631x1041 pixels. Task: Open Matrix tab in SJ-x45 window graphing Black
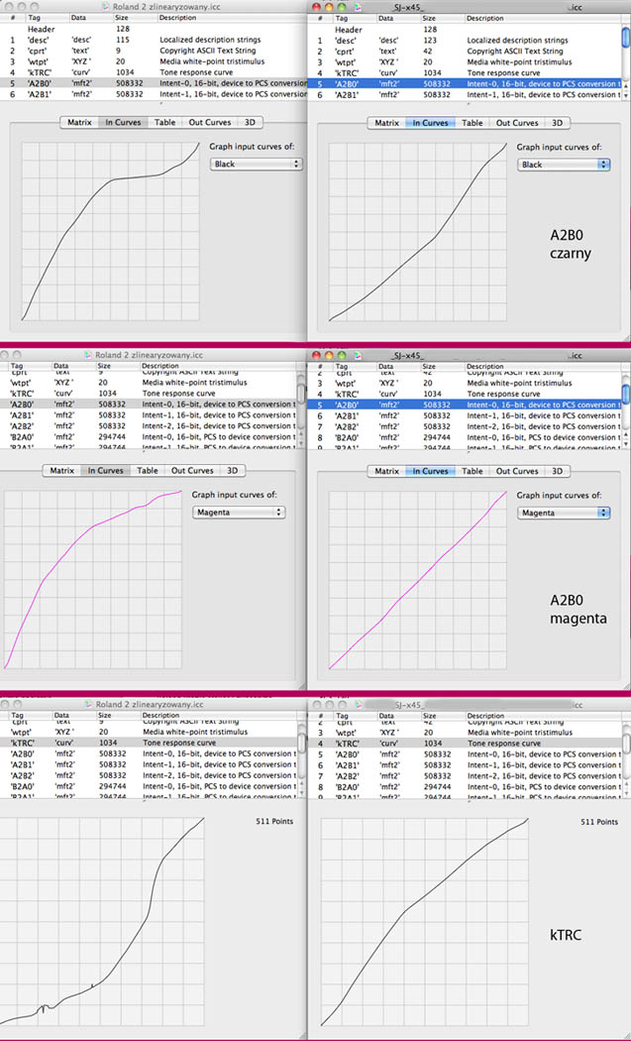[x=387, y=123]
